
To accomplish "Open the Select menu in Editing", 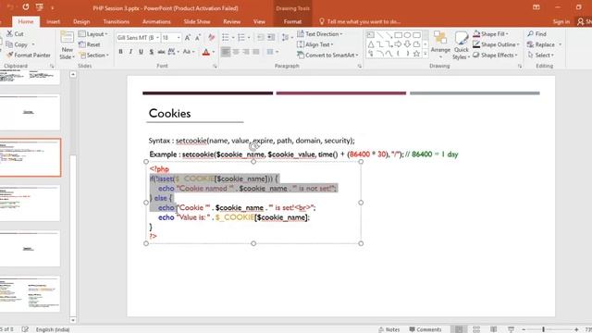I will [x=540, y=55].
